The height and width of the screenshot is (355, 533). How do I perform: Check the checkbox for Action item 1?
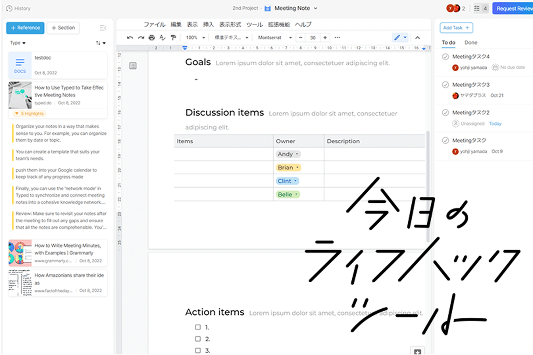point(198,326)
